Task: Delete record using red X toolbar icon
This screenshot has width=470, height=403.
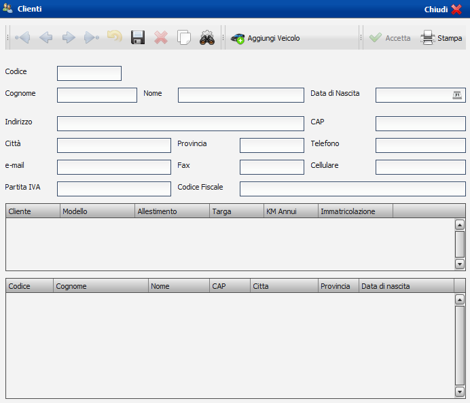Action: 161,38
